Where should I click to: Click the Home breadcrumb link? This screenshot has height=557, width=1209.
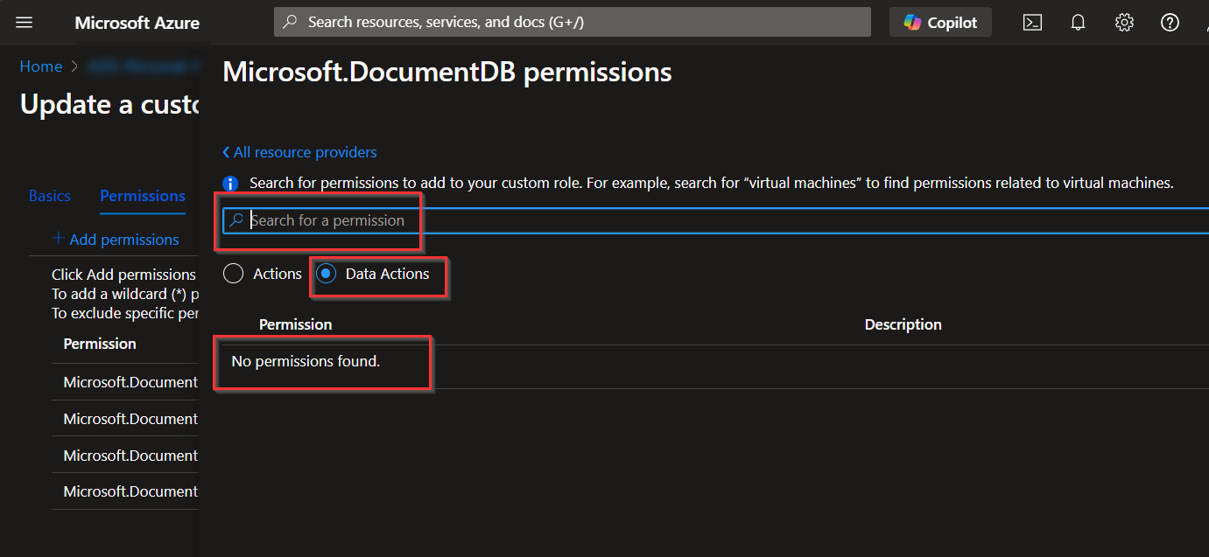[x=41, y=66]
